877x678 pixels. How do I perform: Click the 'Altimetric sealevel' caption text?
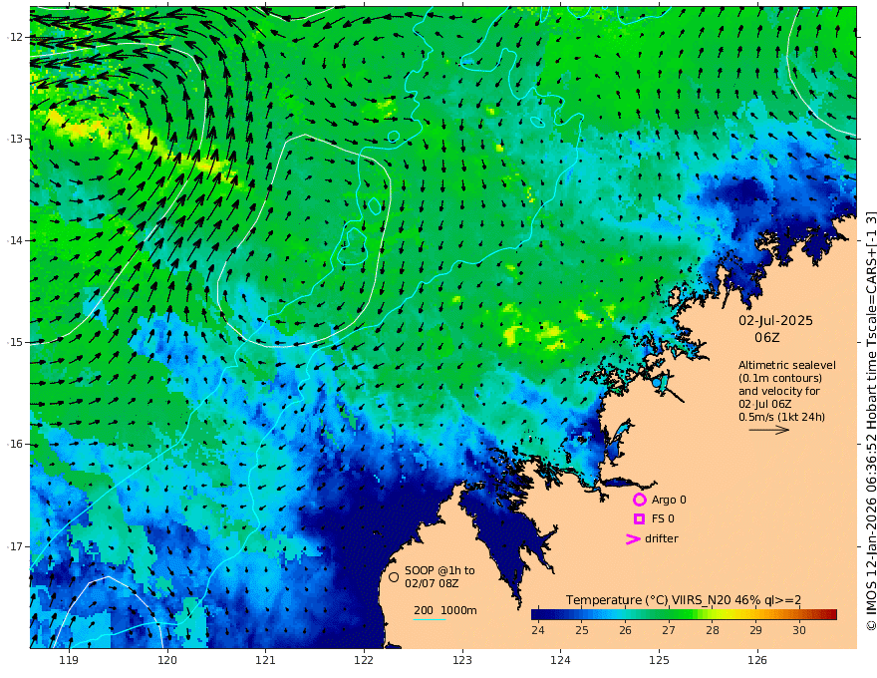click(787, 365)
